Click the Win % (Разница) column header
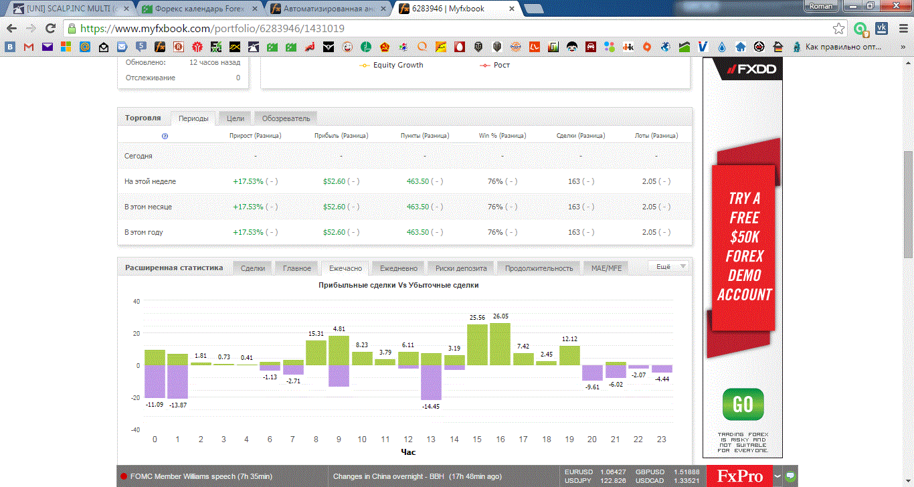Image resolution: width=914 pixels, height=487 pixels. click(x=502, y=136)
